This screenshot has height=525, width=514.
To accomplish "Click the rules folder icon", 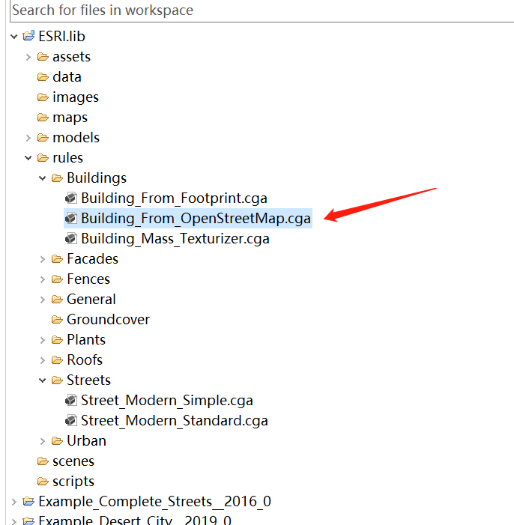I will [x=43, y=158].
